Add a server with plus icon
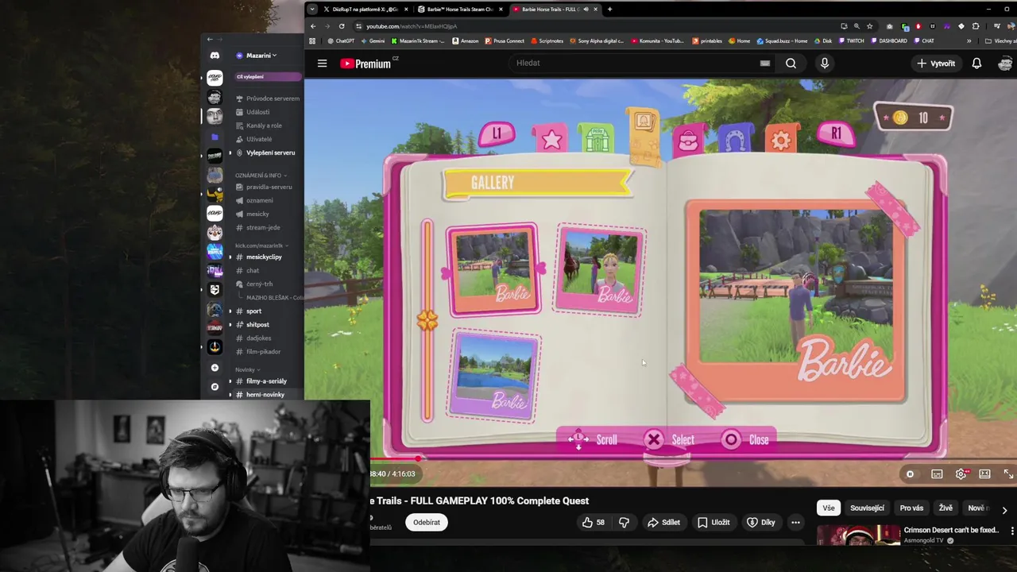 215,368
